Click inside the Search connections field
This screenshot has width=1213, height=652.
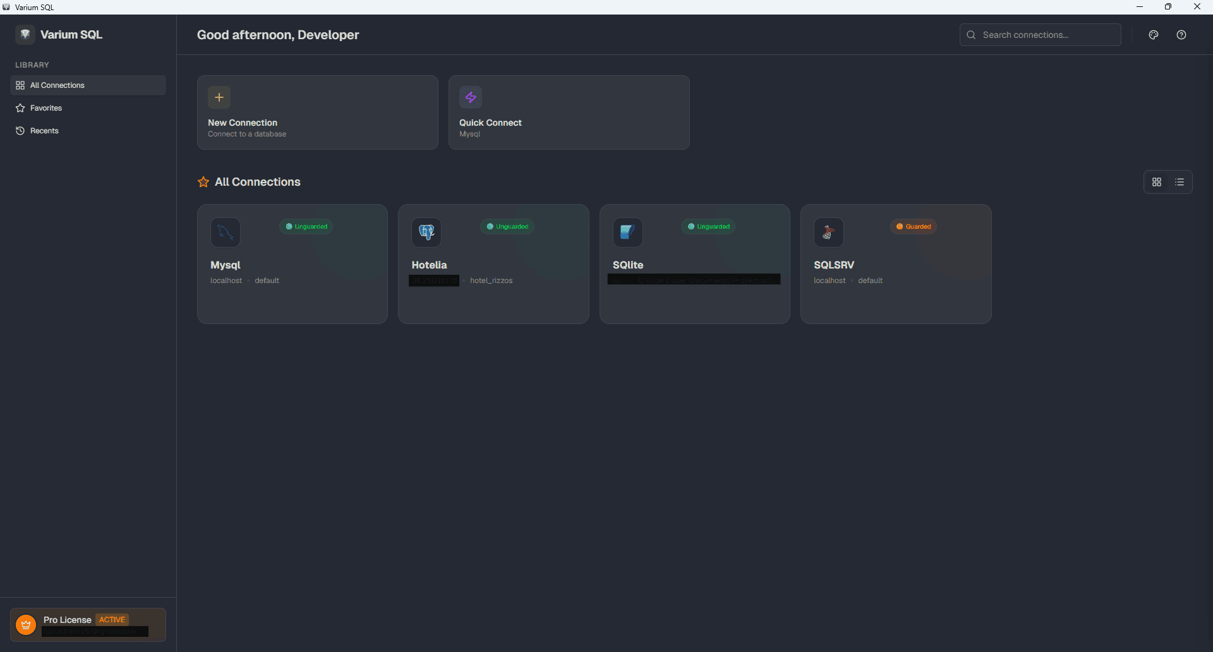click(x=1041, y=35)
